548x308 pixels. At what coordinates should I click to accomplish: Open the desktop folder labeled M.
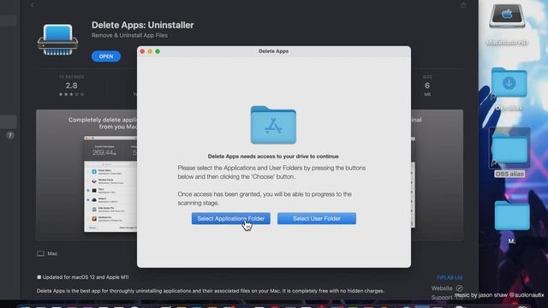(x=512, y=216)
